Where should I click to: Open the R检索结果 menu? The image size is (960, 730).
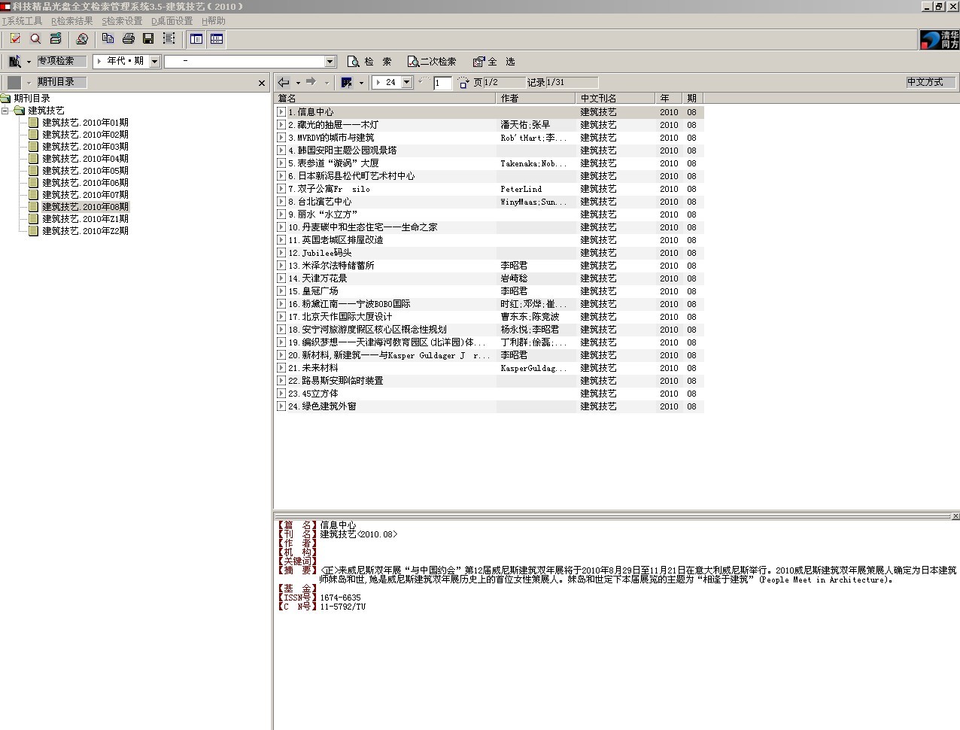pos(72,21)
